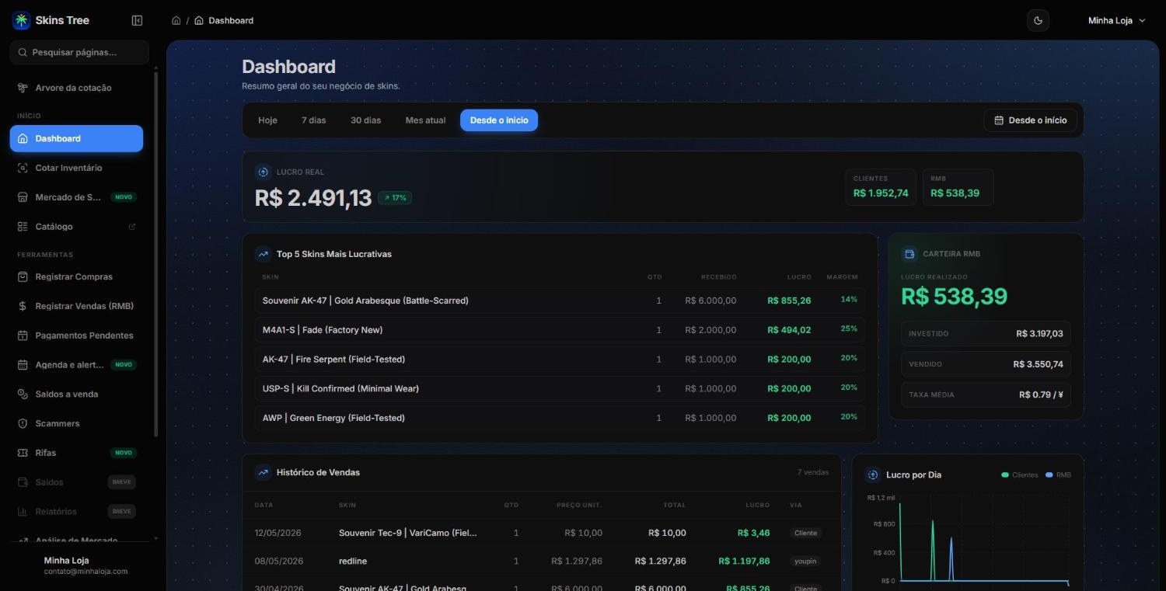Select the Desde o início tab
This screenshot has width=1166, height=591.
coord(499,120)
